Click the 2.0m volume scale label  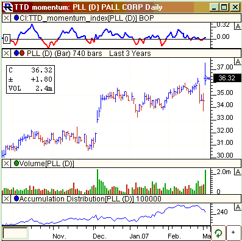[x=224, y=172]
